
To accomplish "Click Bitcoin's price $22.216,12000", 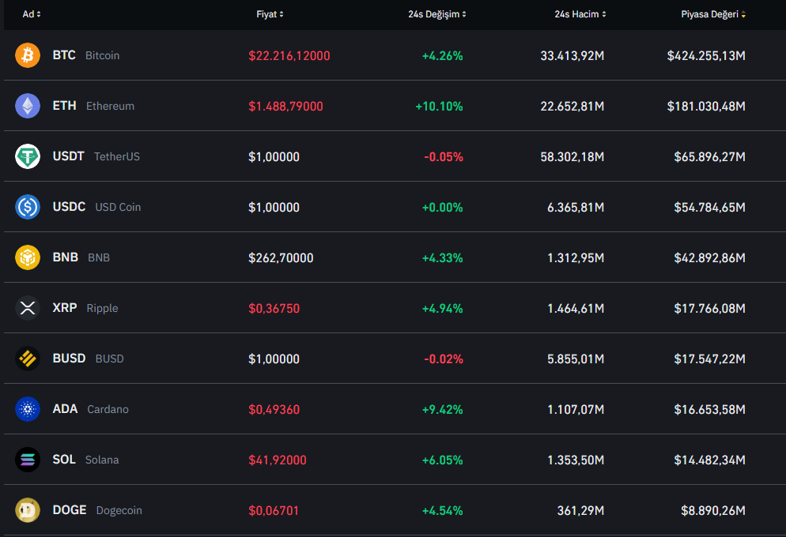I will point(289,55).
